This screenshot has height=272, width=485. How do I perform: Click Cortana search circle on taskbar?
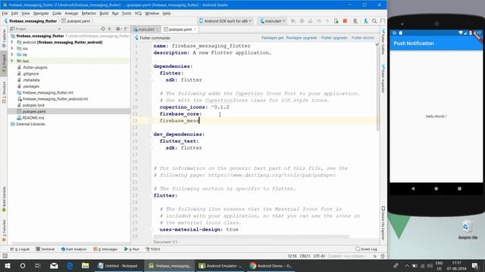pos(23,265)
